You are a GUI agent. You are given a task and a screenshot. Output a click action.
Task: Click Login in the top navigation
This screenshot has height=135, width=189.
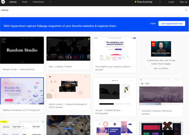pyautogui.click(x=171, y=2)
